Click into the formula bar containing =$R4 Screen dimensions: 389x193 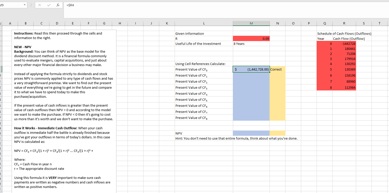coord(226,10)
